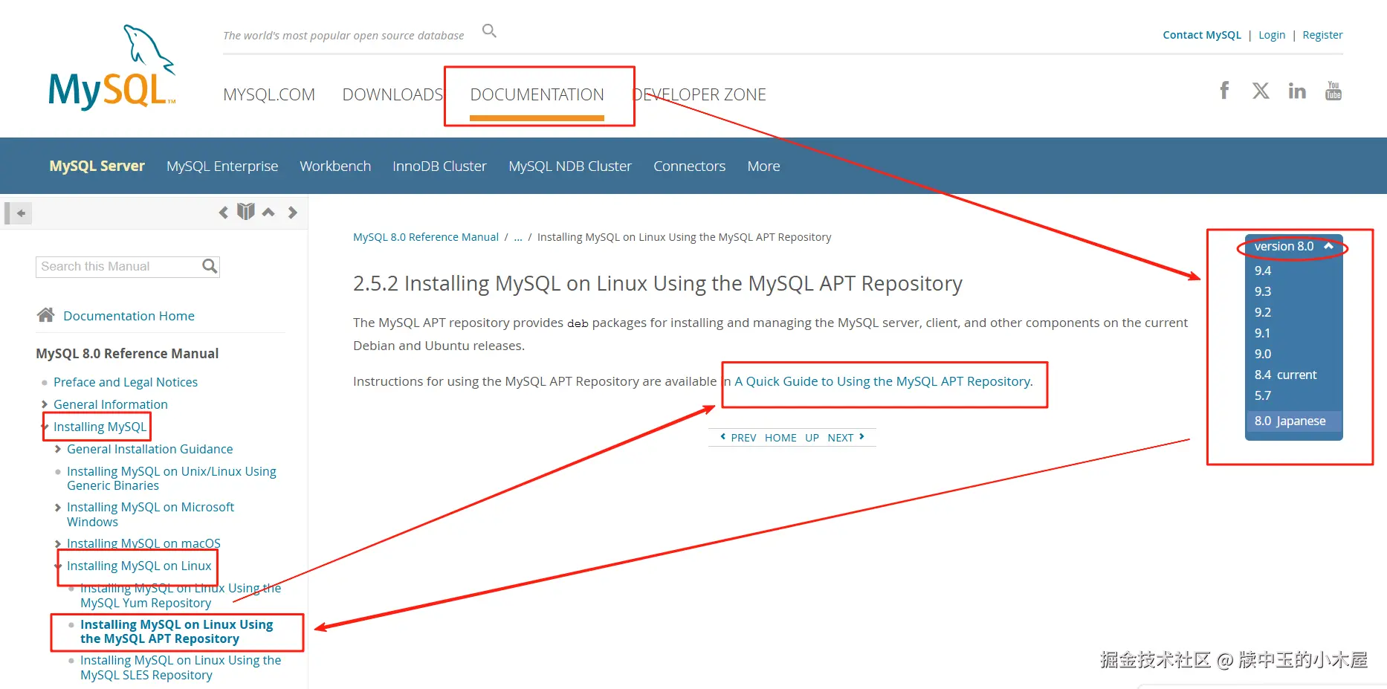Open the X (Twitter) social icon

[1261, 91]
